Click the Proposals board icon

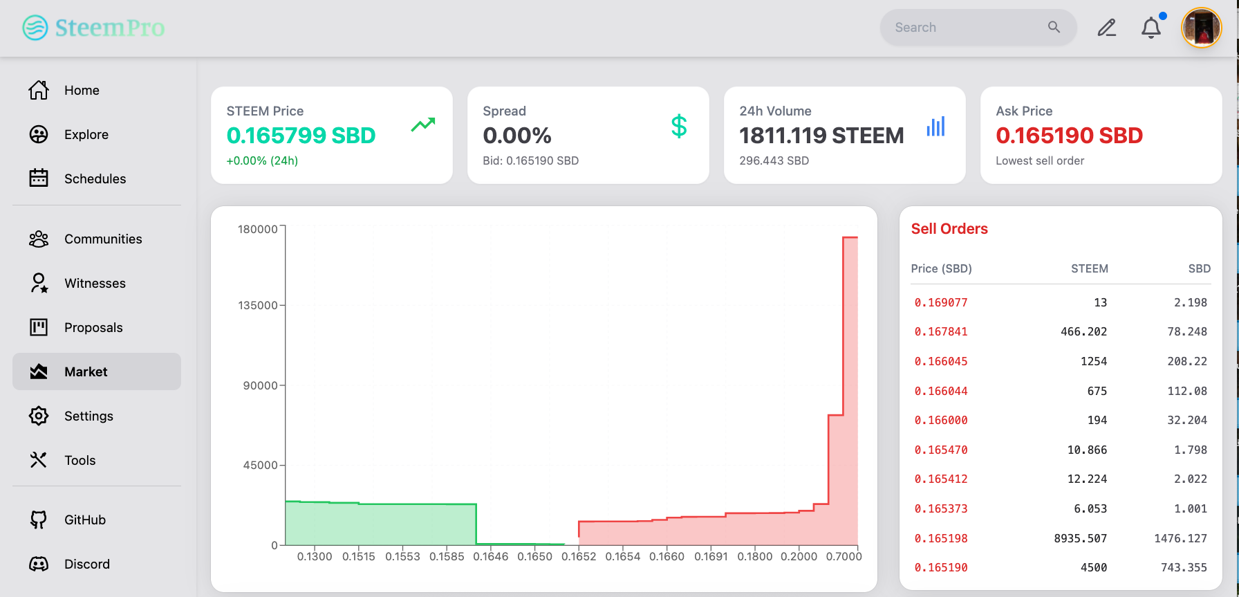(x=39, y=327)
